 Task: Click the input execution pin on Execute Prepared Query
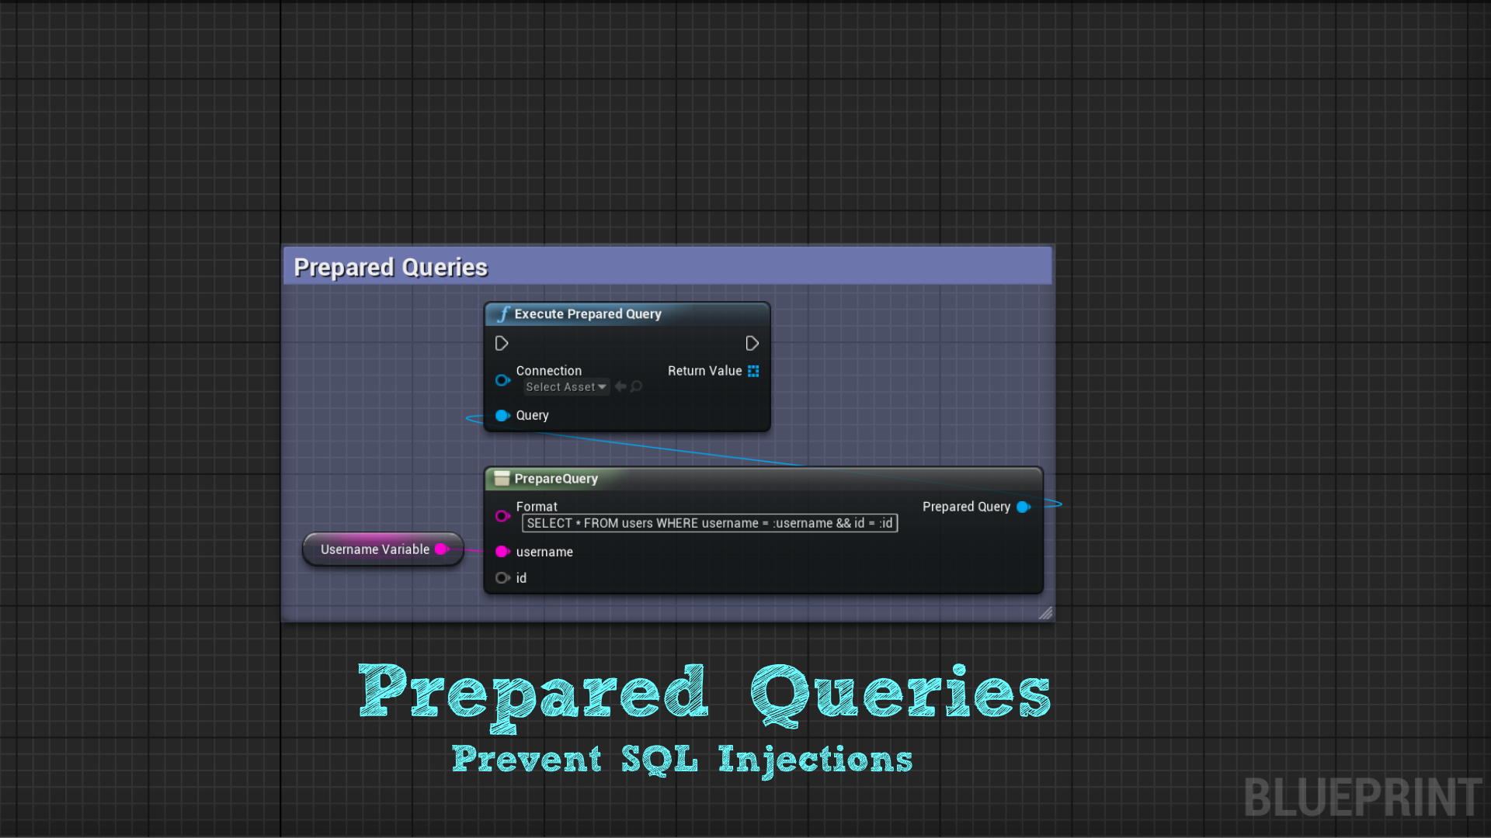point(502,343)
